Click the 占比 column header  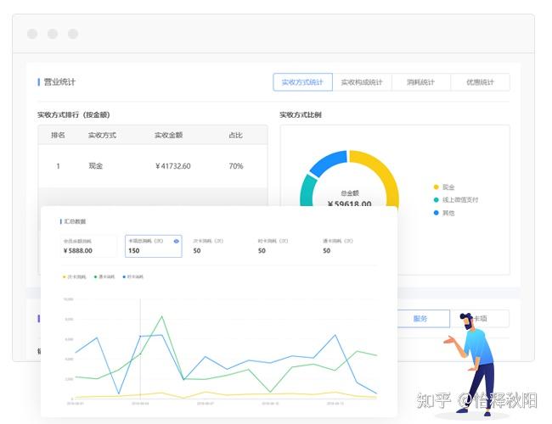(x=235, y=135)
